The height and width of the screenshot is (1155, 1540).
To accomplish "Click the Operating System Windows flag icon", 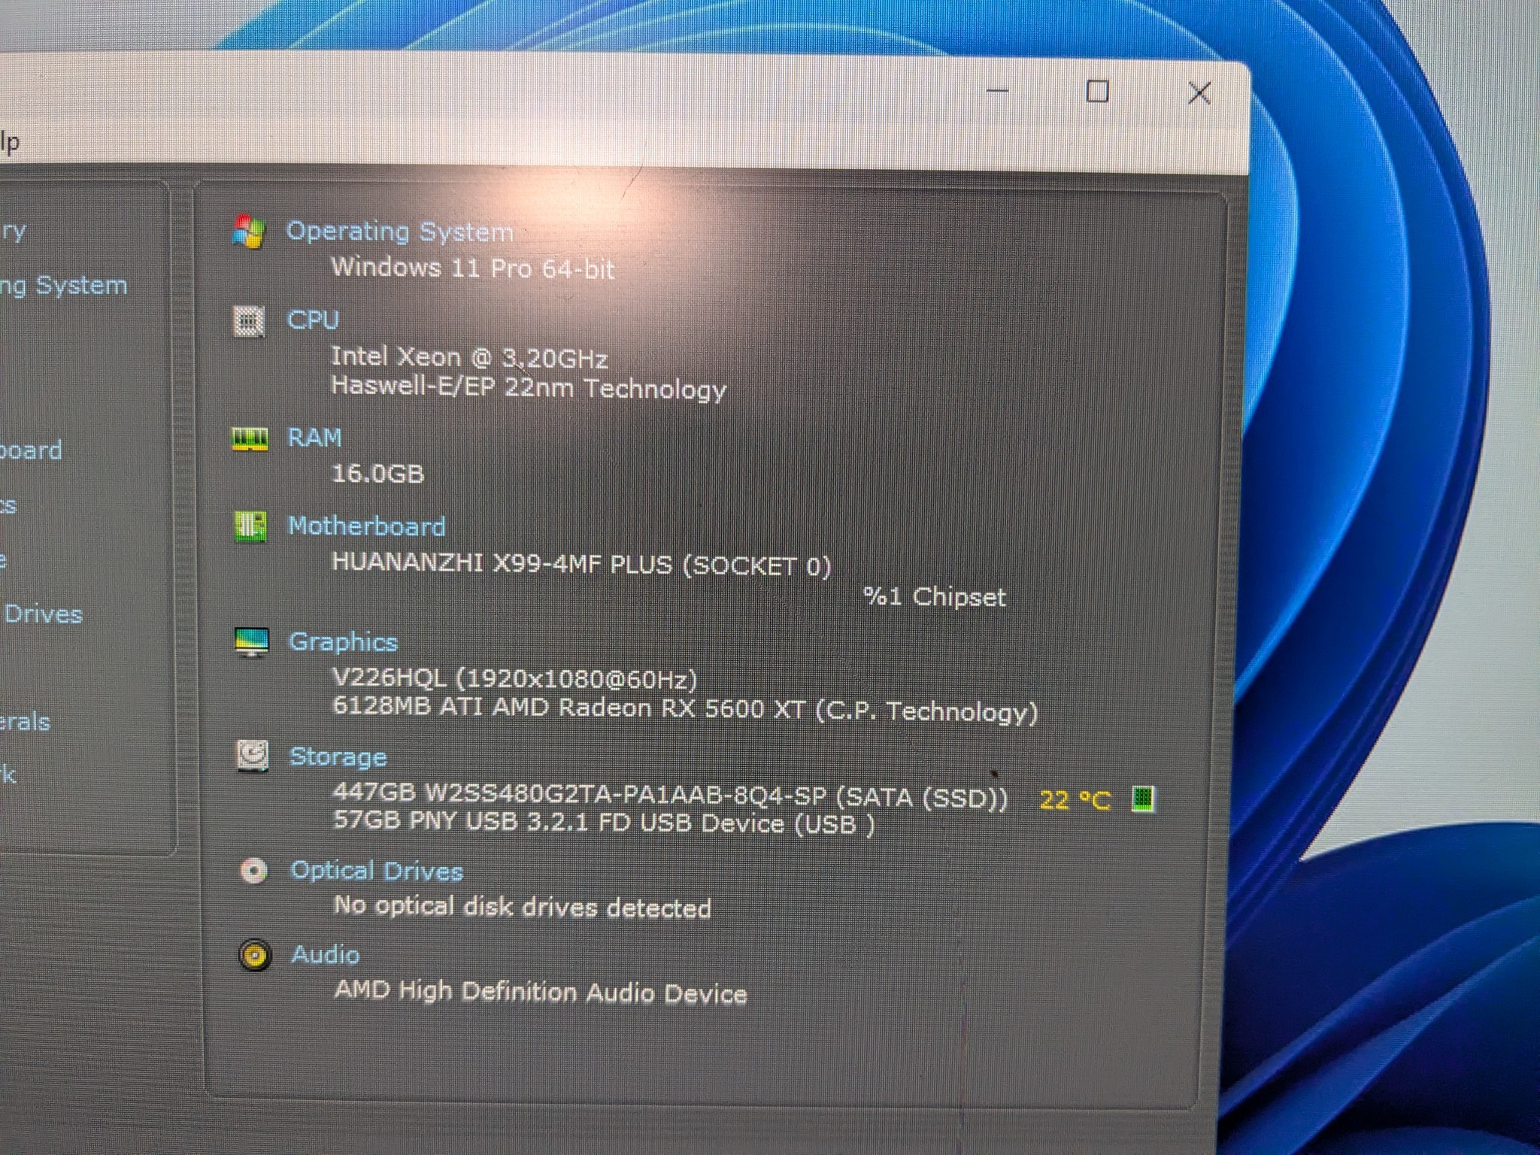I will click(248, 232).
